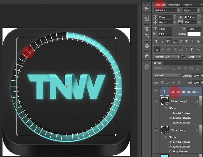
Task: Toggle OpenType swash button
Action: point(175,49)
